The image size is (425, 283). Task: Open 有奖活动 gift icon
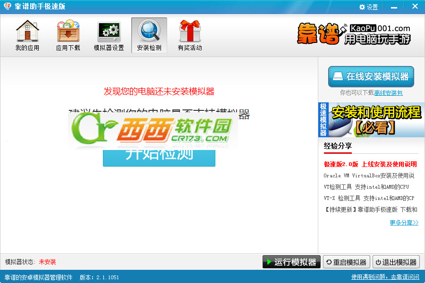click(x=190, y=35)
